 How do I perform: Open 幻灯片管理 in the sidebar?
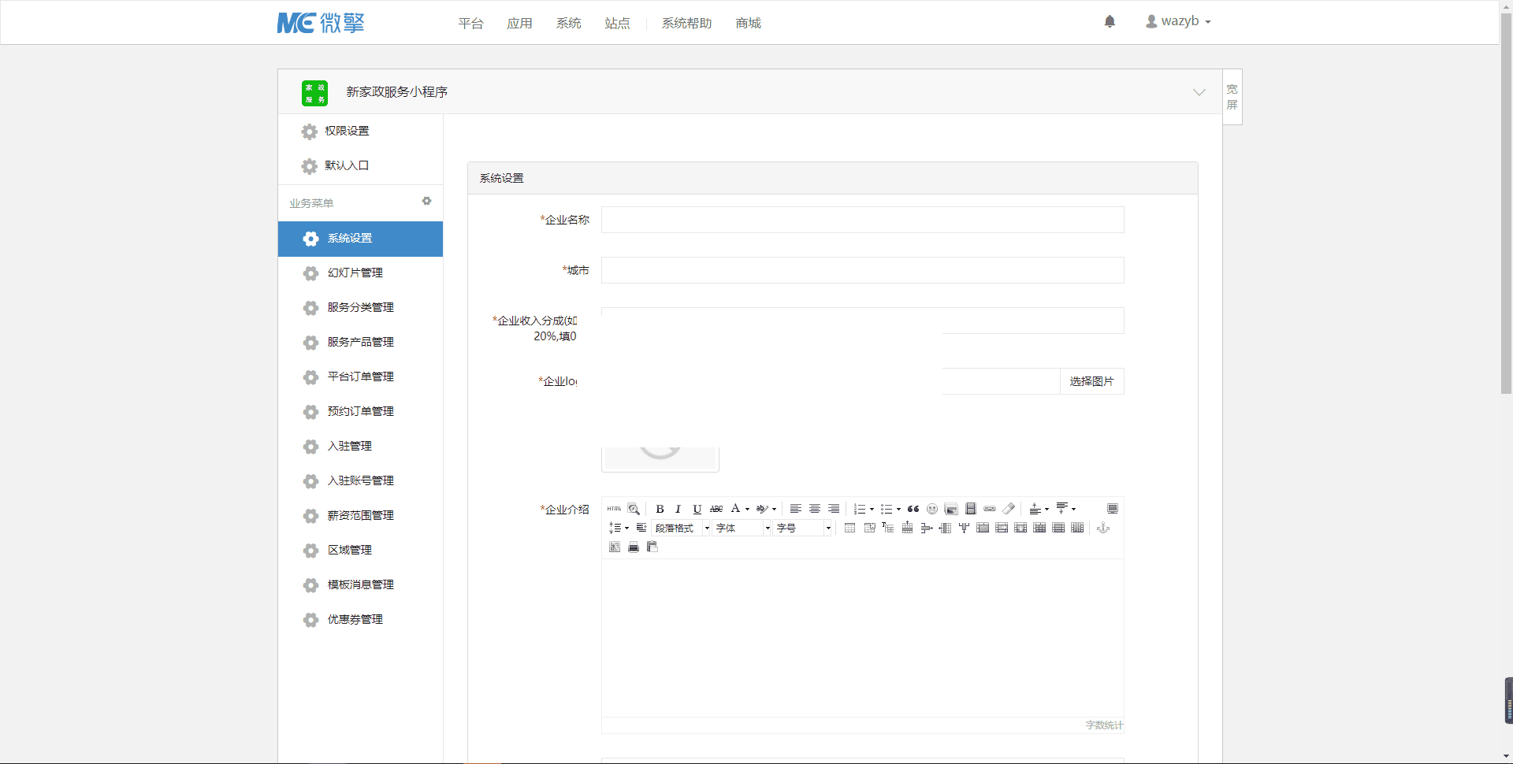pyautogui.click(x=355, y=273)
